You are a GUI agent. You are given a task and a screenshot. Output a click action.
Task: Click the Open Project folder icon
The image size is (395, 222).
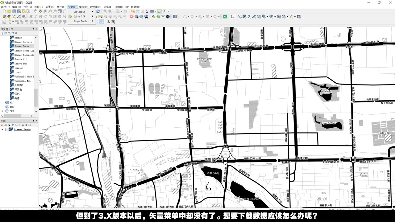pyautogui.click(x=9, y=11)
